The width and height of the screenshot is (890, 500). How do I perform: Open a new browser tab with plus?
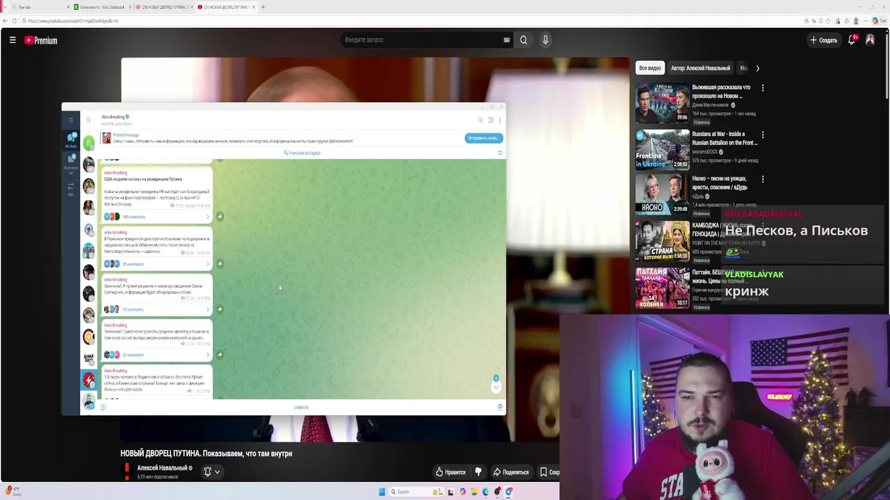click(262, 7)
